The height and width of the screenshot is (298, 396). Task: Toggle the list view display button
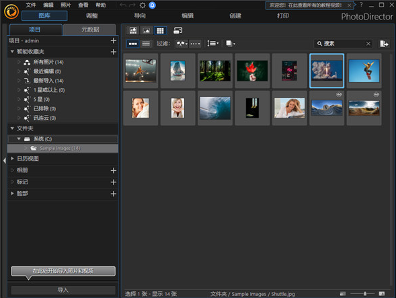(x=146, y=44)
